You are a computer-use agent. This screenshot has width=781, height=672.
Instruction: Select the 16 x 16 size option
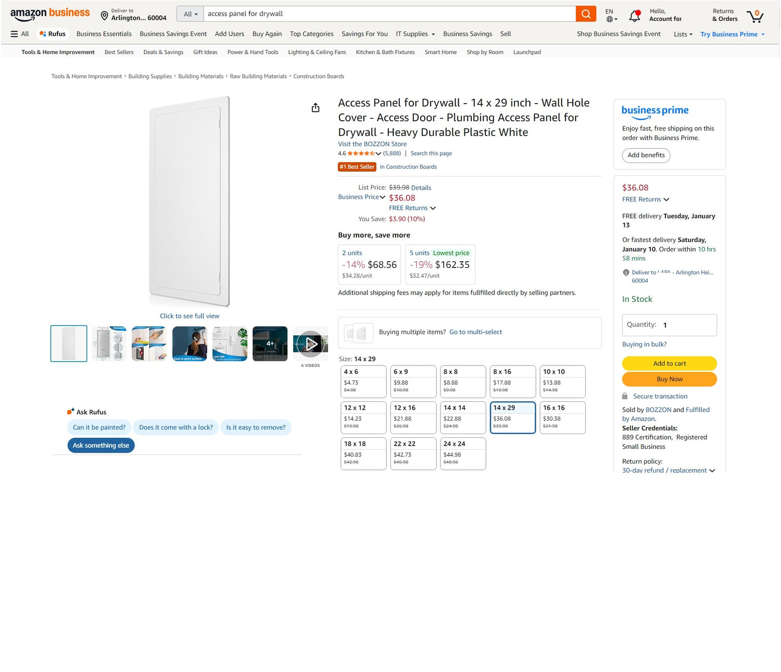[x=562, y=417]
